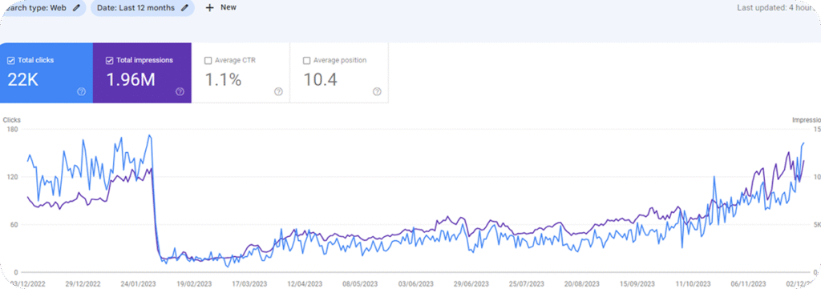Open help icon on Average CTR card
The width and height of the screenshot is (821, 289).
[278, 91]
